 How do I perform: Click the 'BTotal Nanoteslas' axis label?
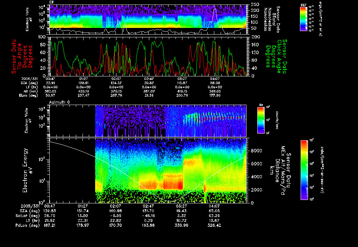[x=272, y=20]
